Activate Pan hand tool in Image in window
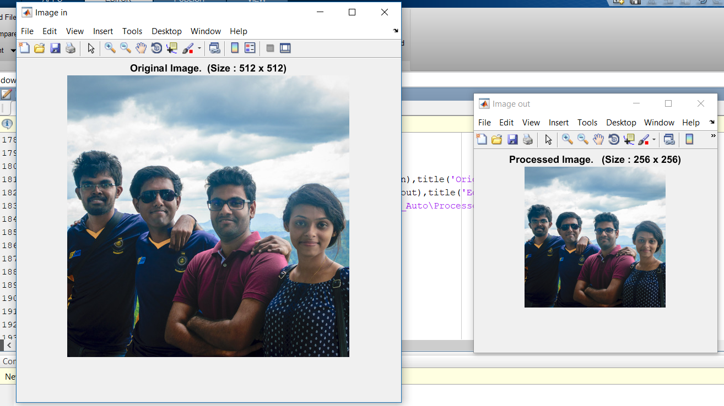Image resolution: width=724 pixels, height=406 pixels. coord(141,48)
